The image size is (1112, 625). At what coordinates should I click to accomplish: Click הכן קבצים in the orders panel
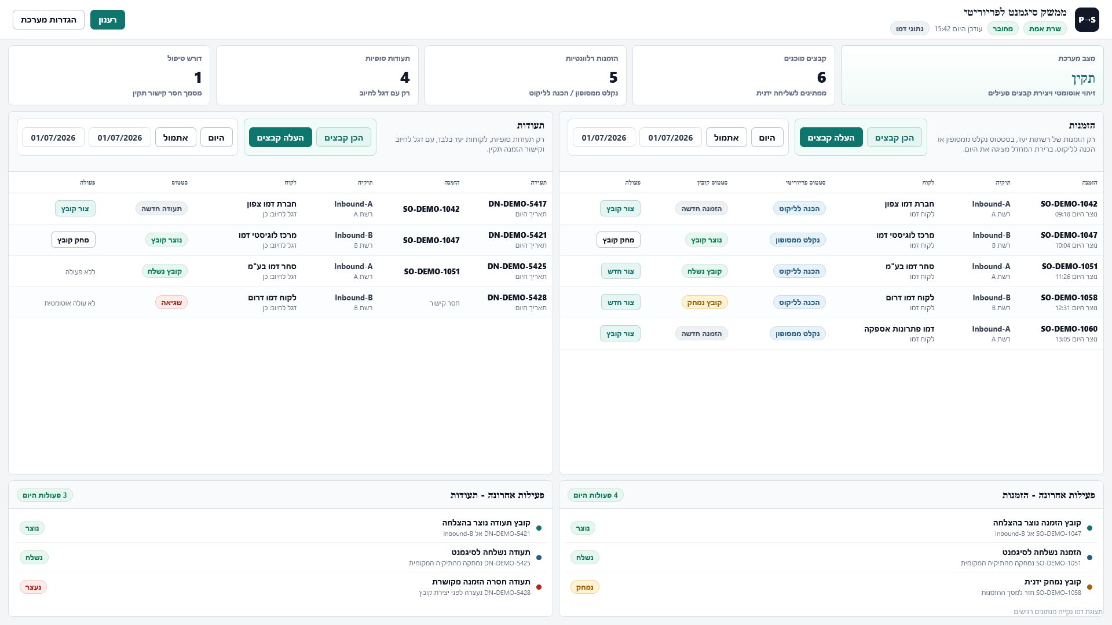point(894,137)
